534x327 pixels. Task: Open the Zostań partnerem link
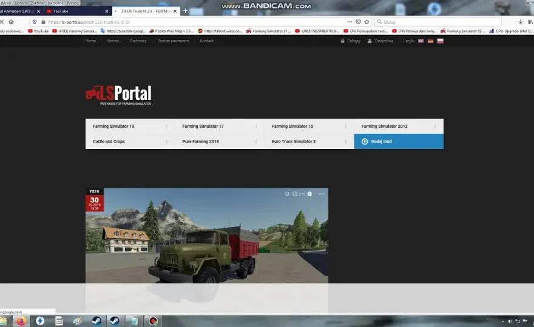click(x=173, y=41)
